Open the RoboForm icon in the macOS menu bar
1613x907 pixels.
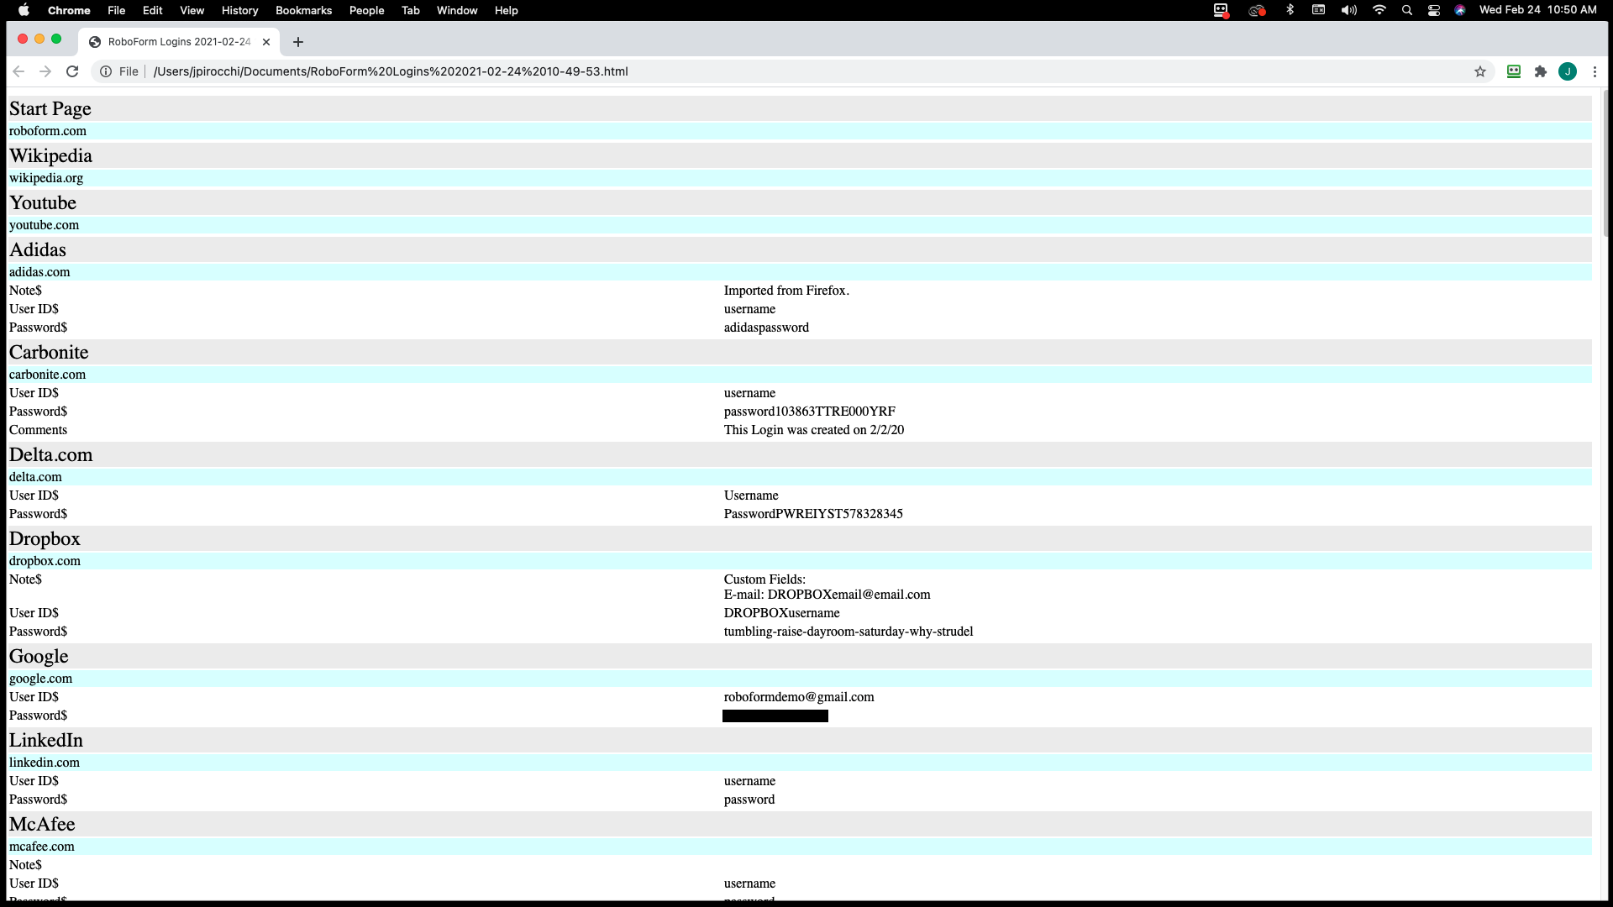tap(1221, 10)
